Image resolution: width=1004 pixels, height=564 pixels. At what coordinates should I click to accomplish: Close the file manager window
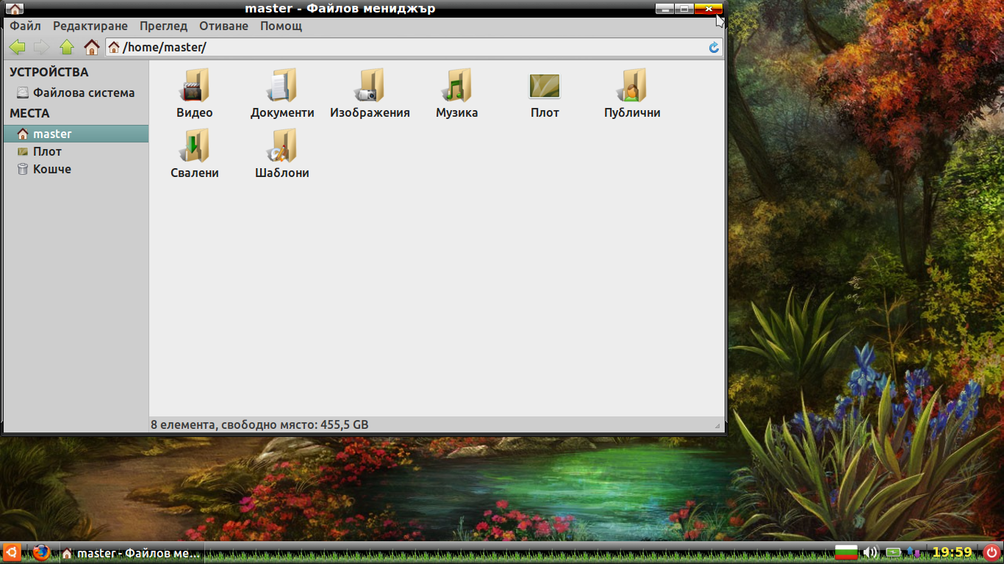pos(709,9)
